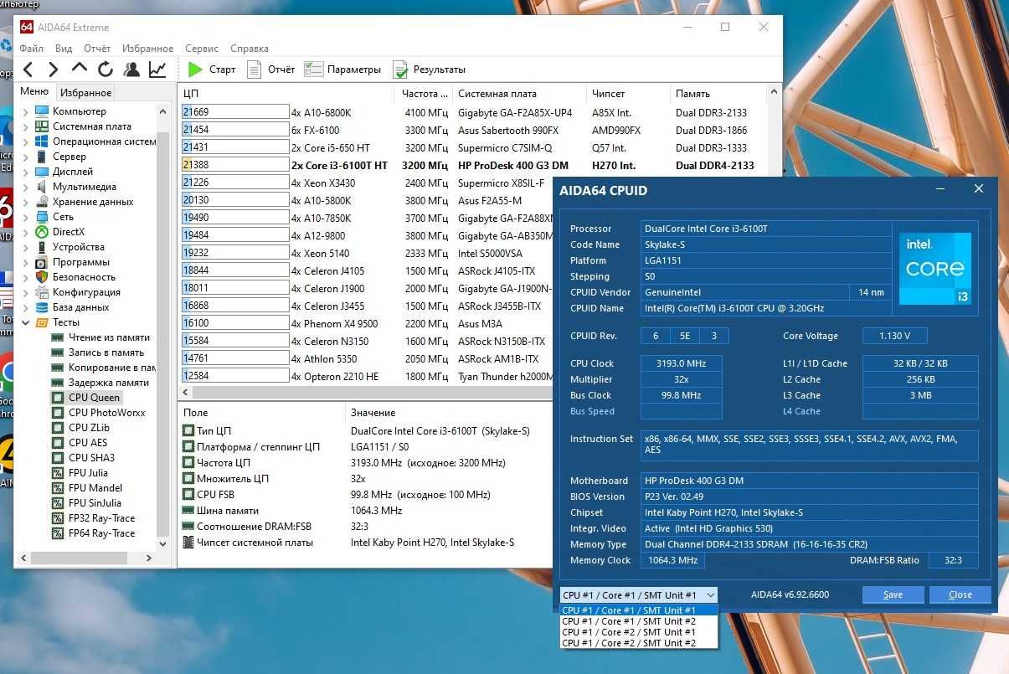Select the FP32 Ray-Trace benchmark
Image resolution: width=1009 pixels, height=674 pixels.
[93, 518]
